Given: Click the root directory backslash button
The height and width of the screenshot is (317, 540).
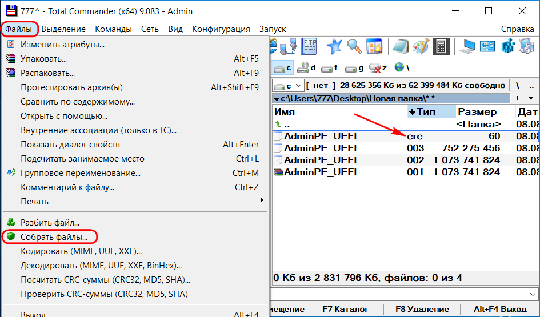Looking at the screenshot, I should click(517, 86).
